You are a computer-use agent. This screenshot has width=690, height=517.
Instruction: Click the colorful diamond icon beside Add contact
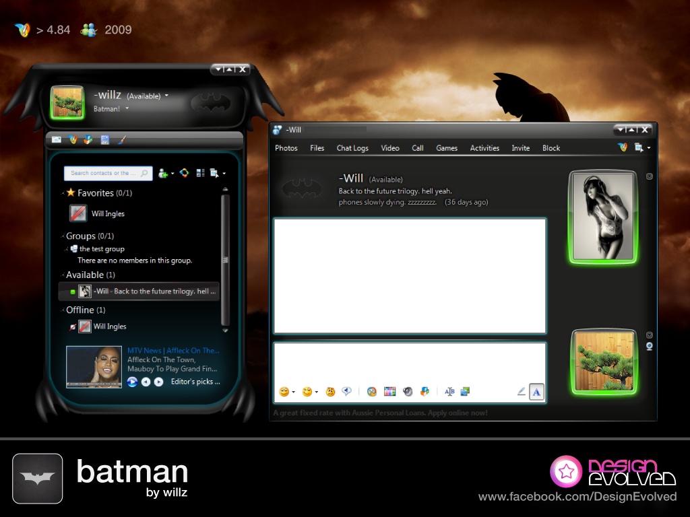[x=184, y=173]
